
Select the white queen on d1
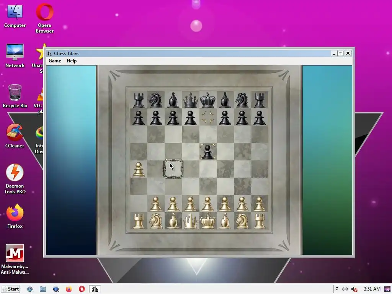tap(191, 221)
